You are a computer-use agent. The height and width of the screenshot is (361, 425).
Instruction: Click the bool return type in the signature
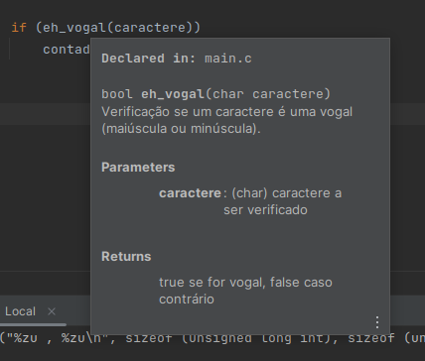(117, 94)
